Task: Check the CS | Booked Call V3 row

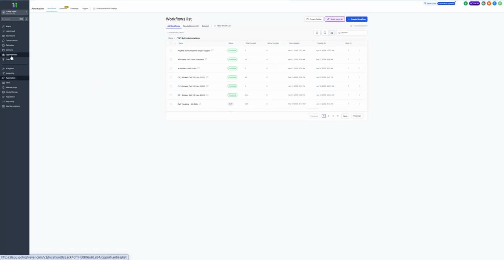Action: pyautogui.click(x=171, y=95)
